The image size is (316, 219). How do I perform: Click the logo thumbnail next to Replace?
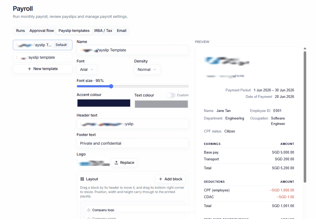94,163
